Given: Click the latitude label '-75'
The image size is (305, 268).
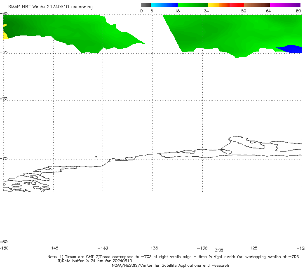Looking at the screenshot, I should 4,159.
